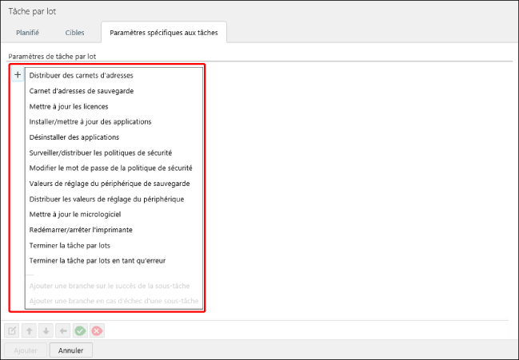Image resolution: width=519 pixels, height=360 pixels.
Task: Pick Mettre à jour les licences
Action: [x=74, y=106]
